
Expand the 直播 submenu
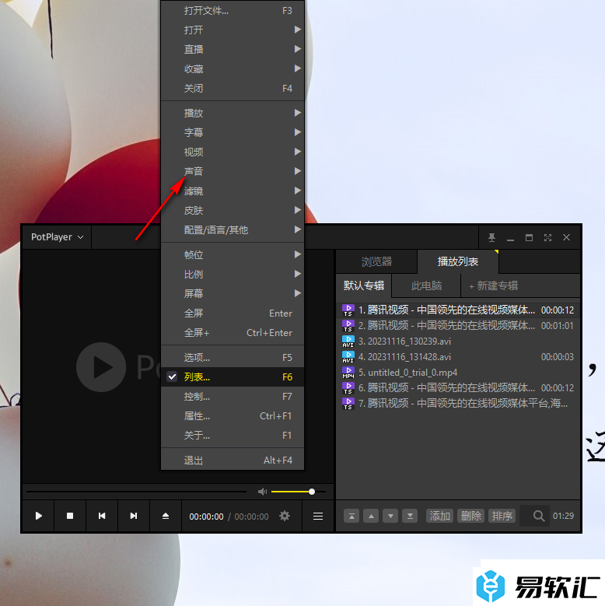[x=233, y=49]
